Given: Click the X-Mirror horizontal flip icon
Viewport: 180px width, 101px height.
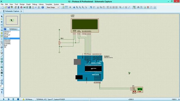Looking at the screenshot, I should 2,89.
